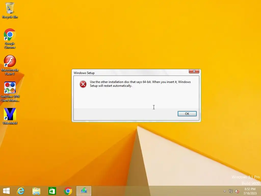Select the Recycle Bin desktop icon
This screenshot has height=196, width=261.
pos(10,10)
